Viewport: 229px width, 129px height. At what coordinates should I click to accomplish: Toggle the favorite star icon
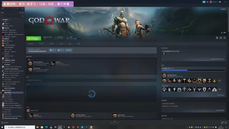click(x=225, y=38)
